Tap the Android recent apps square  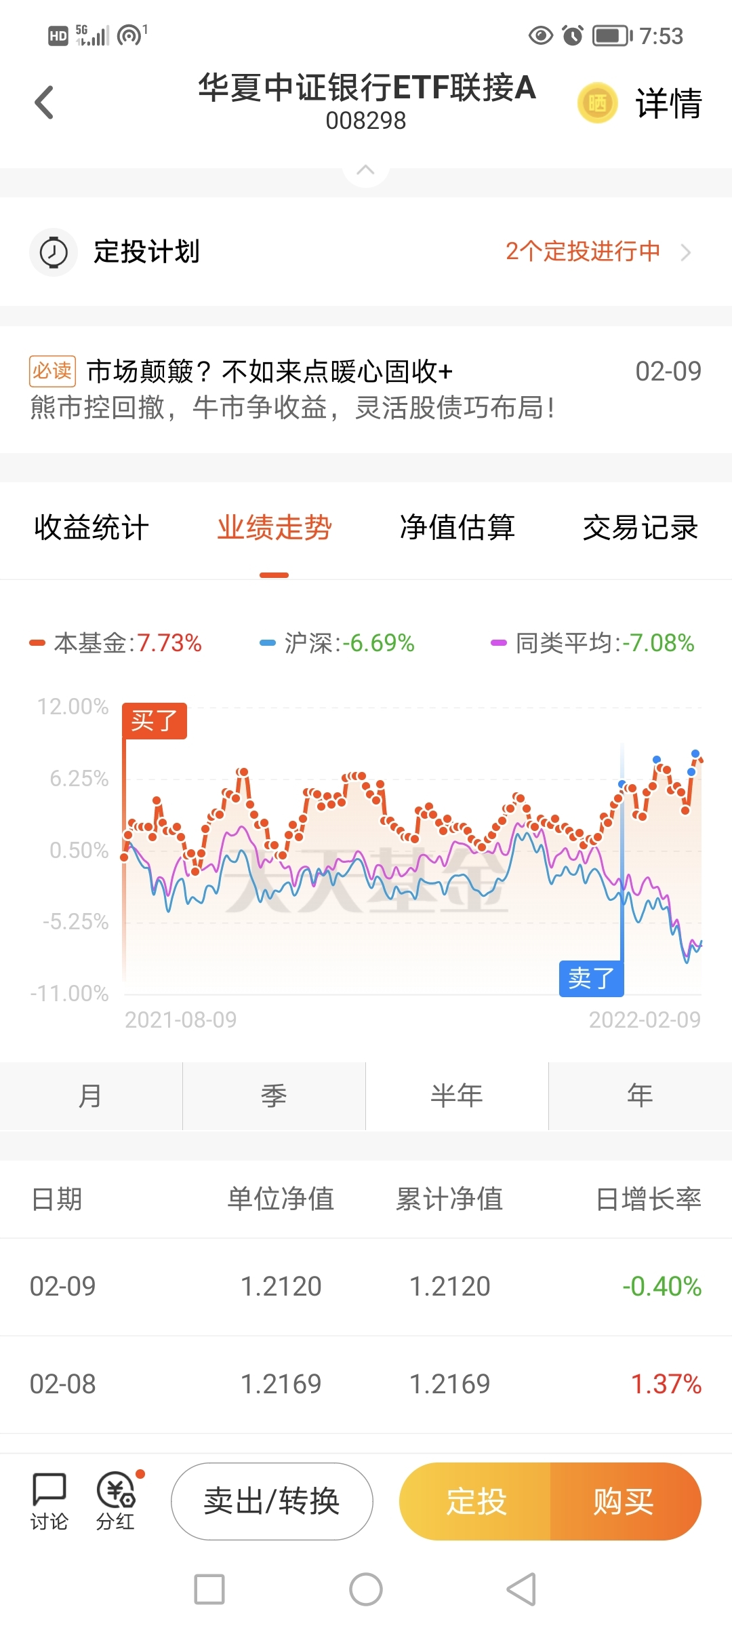209,1589
